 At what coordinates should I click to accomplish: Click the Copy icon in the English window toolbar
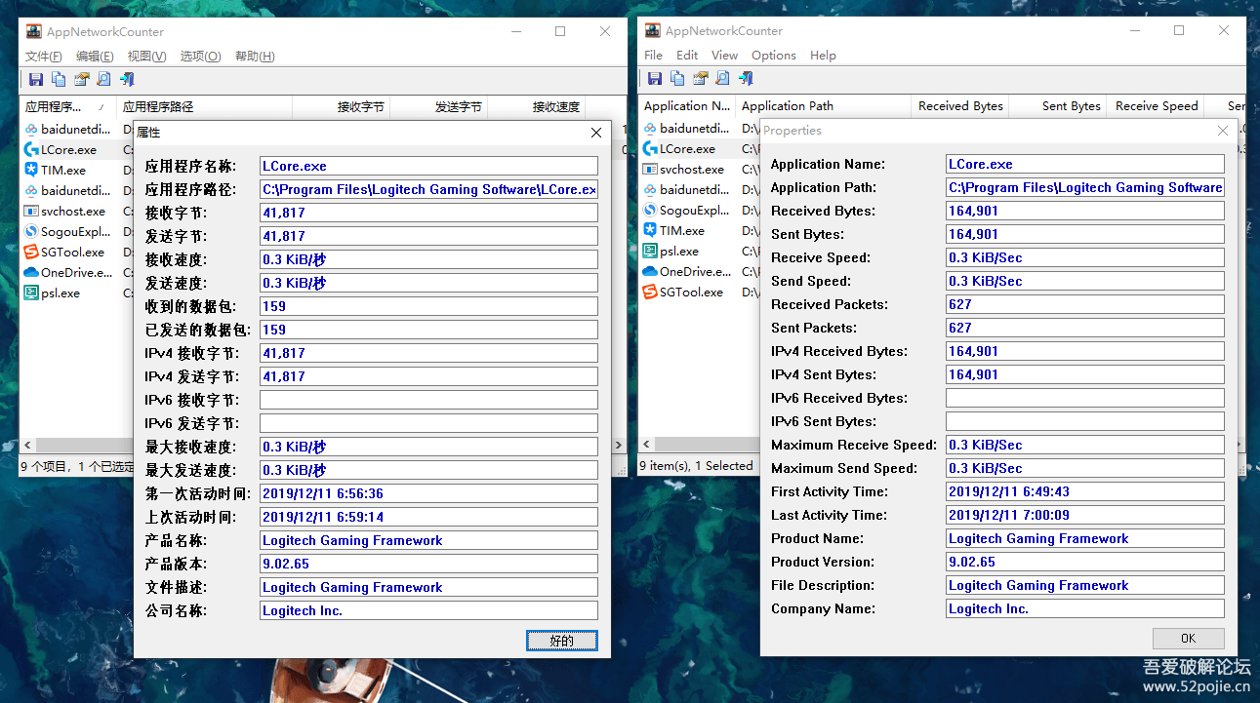coord(677,79)
